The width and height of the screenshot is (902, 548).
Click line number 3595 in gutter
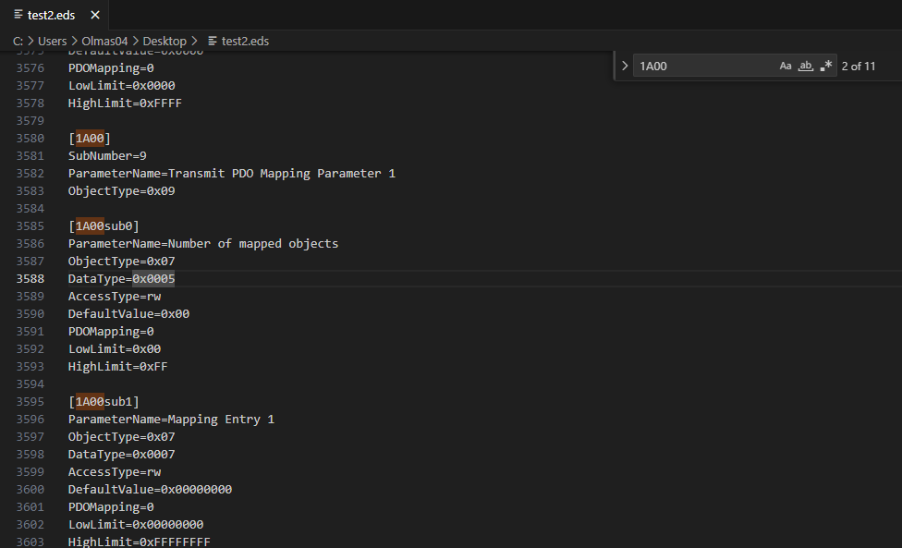coord(30,401)
